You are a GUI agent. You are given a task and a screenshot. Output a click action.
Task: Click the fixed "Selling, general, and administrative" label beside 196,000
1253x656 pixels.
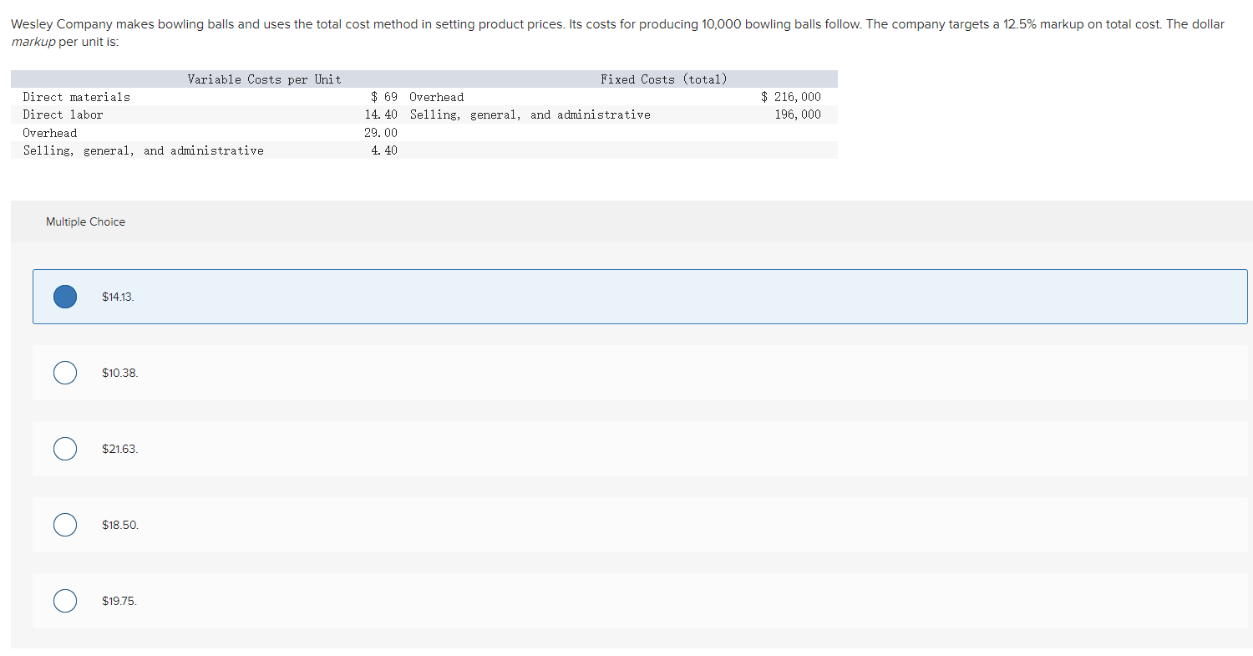[x=530, y=114]
